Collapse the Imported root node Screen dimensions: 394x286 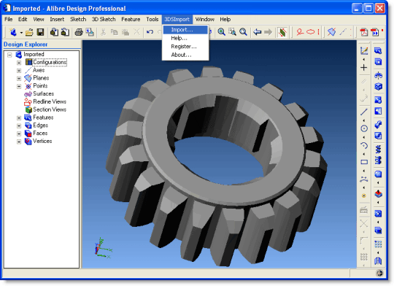point(9,55)
